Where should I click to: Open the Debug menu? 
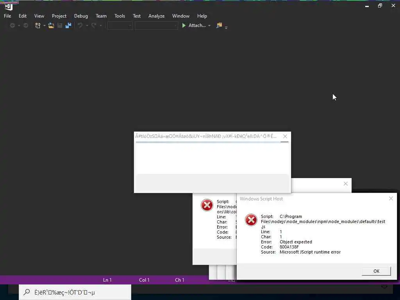(x=81, y=16)
